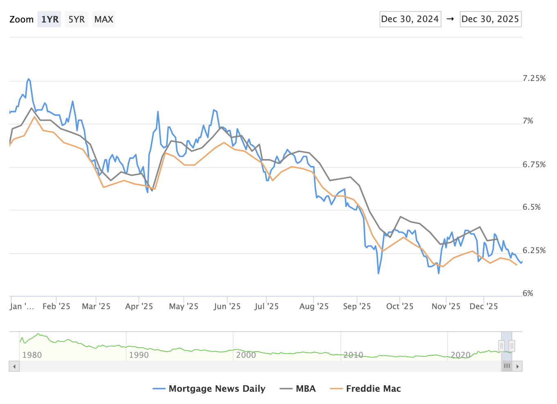Screen dimensions: 557x404
Task: Grab the navigator left range handle
Action: click(x=501, y=346)
